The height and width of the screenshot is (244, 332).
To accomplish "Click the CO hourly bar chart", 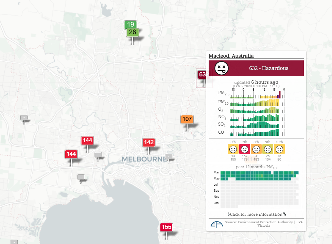I will (258, 132).
